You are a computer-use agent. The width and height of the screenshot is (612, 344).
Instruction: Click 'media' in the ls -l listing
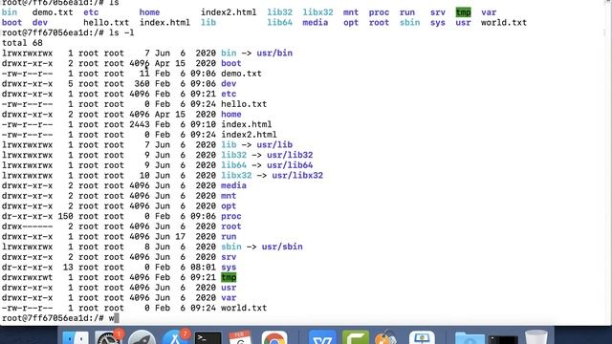click(233, 185)
